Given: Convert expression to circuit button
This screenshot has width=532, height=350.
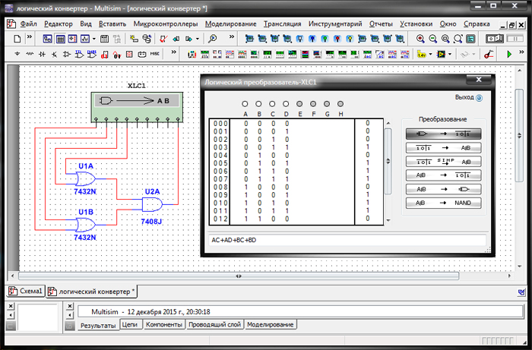Looking at the screenshot, I should coord(443,189).
